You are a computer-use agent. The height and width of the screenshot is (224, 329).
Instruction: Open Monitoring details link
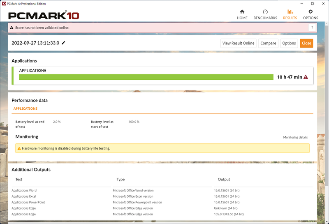[x=295, y=137]
